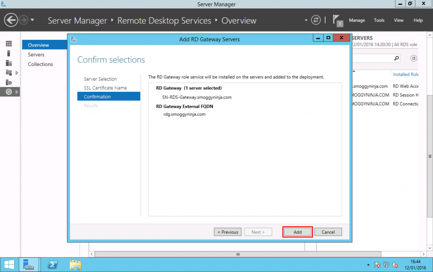Image resolution: width=433 pixels, height=272 pixels.
Task: Open the Tools menu
Action: (379, 20)
